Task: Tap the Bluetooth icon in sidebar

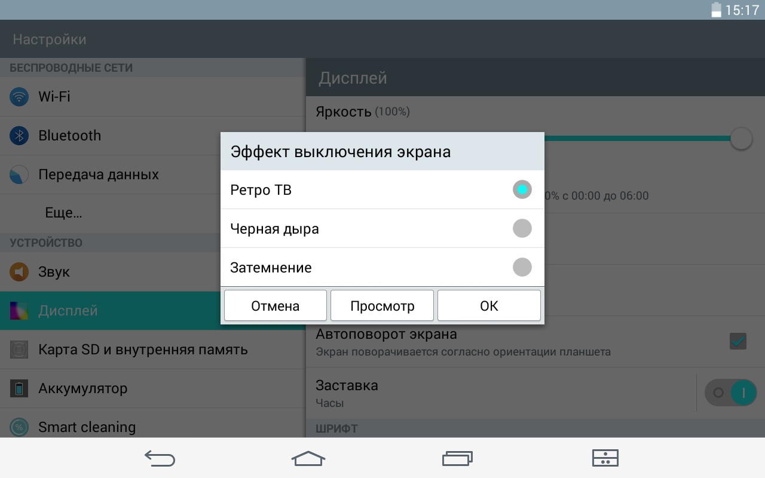Action: click(x=19, y=136)
